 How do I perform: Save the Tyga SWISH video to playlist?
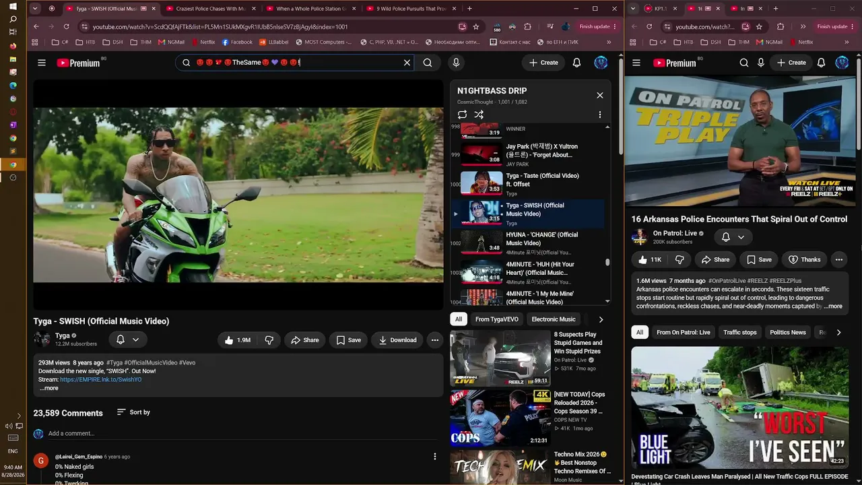point(349,340)
